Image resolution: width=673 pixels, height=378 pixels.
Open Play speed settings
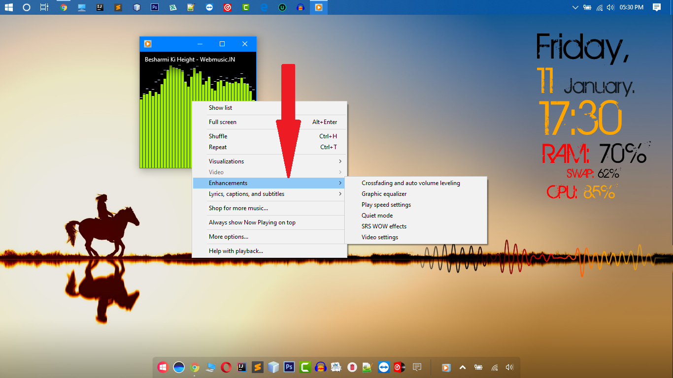pyautogui.click(x=386, y=204)
